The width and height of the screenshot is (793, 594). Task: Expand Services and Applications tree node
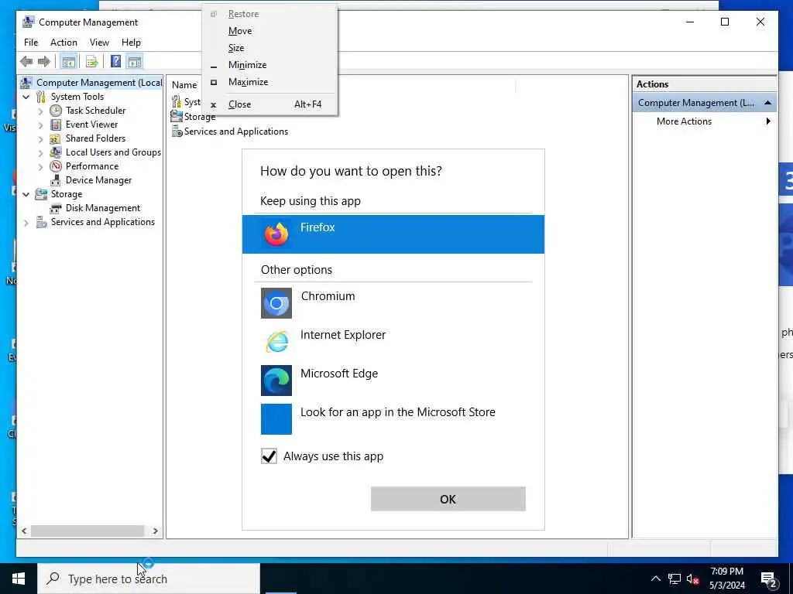[x=26, y=222]
